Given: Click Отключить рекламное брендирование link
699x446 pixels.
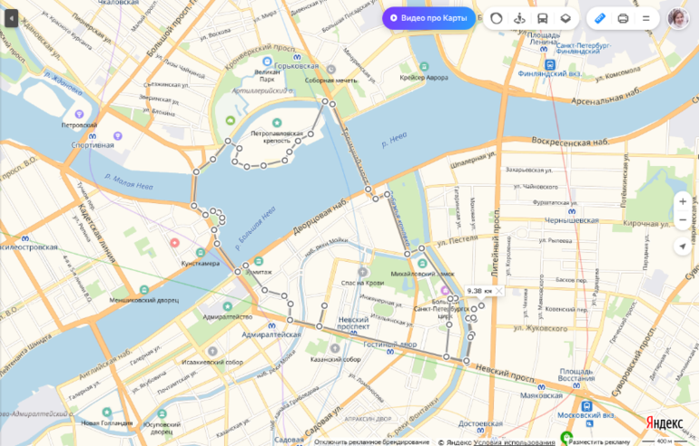Looking at the screenshot, I should (x=372, y=442).
